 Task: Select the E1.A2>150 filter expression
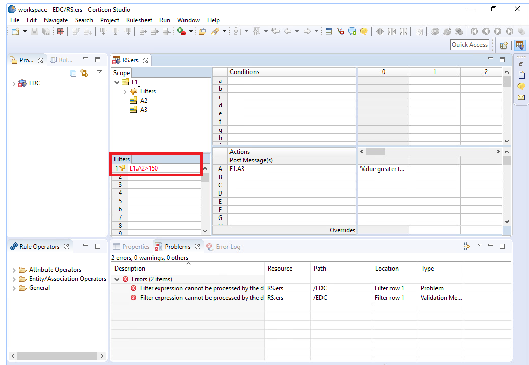tap(165, 168)
